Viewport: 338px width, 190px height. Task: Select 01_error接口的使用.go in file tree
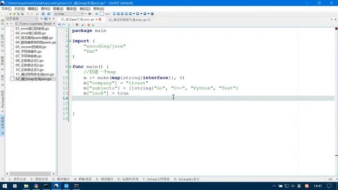point(32,28)
